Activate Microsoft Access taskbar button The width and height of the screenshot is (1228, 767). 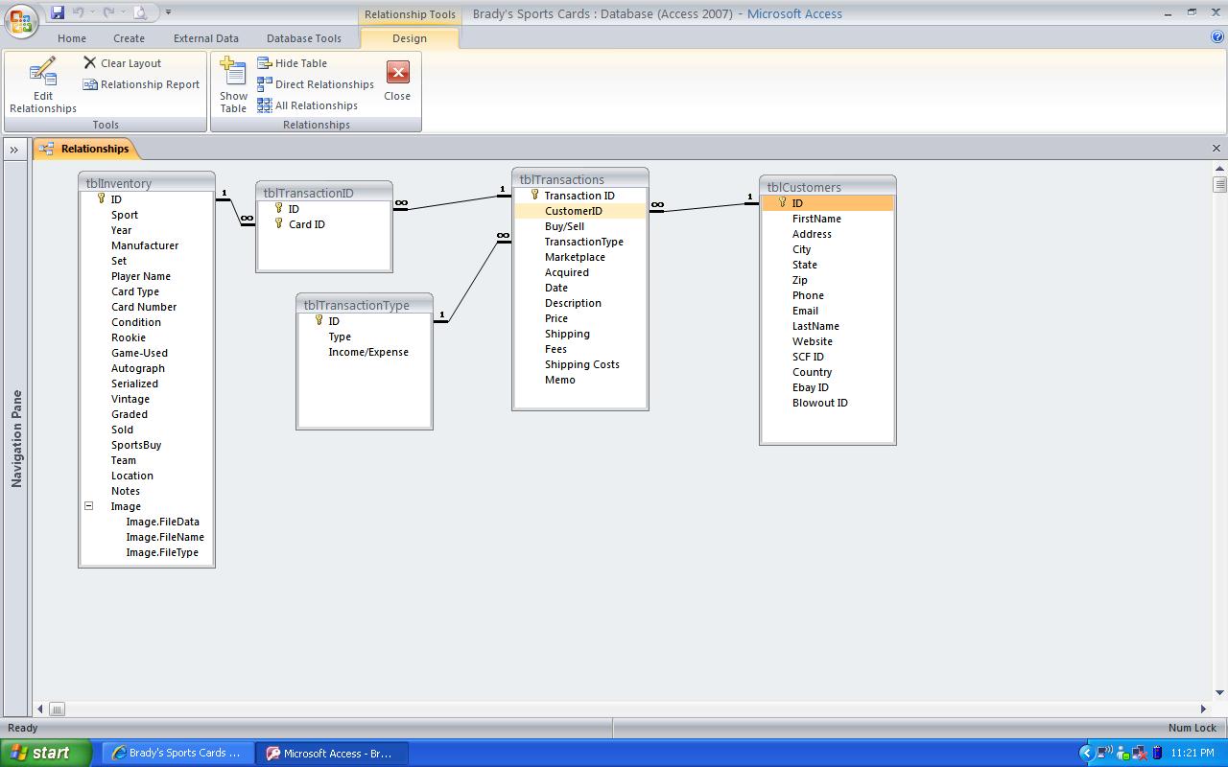click(x=332, y=754)
